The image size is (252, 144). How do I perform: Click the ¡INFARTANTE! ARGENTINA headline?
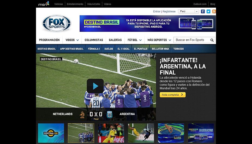(x=183, y=66)
